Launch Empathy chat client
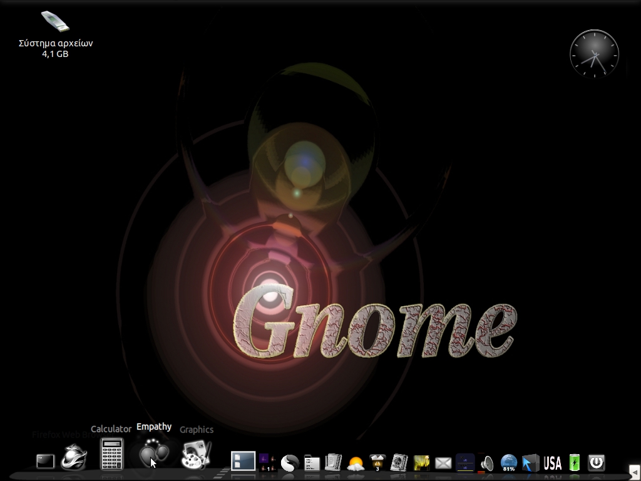The height and width of the screenshot is (481, 641). (x=154, y=454)
